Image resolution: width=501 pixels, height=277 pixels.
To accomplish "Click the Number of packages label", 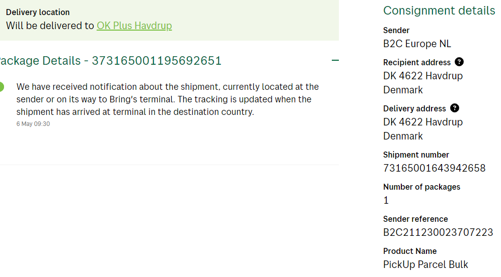I will [x=421, y=187].
